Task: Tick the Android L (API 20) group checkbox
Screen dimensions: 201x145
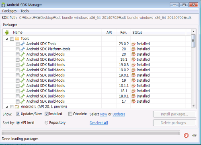Action: [x=12, y=107]
